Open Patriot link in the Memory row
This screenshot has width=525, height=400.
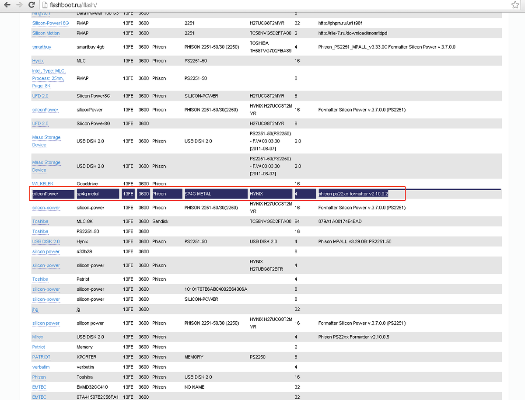[x=38, y=347]
